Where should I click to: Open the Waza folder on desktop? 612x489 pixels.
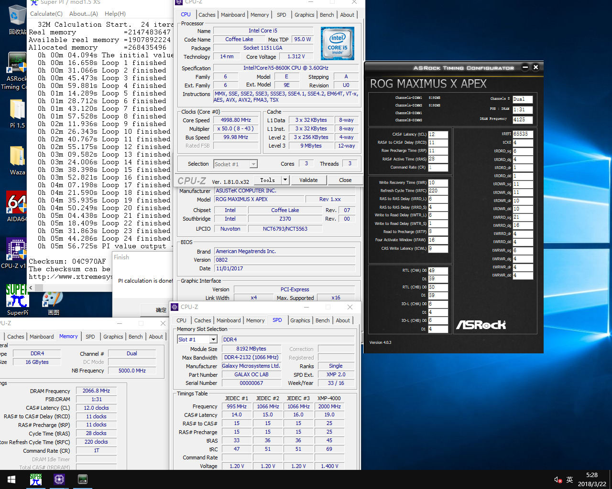[17, 160]
